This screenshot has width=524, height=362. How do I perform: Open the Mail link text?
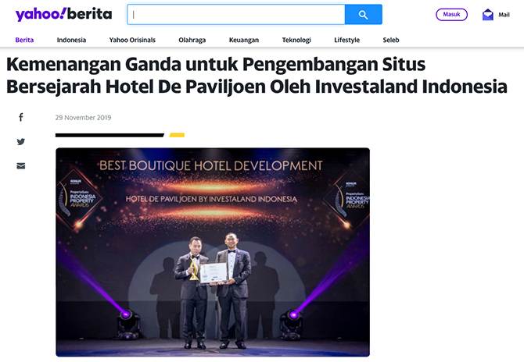[504, 15]
